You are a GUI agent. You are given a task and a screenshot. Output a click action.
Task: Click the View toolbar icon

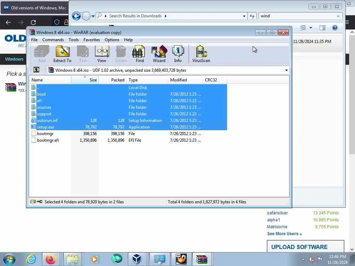point(102,54)
